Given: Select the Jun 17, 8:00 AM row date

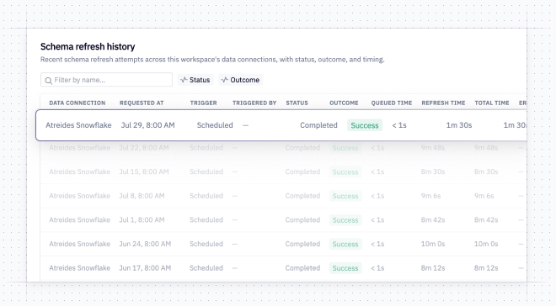Looking at the screenshot, I should pyautogui.click(x=145, y=268).
